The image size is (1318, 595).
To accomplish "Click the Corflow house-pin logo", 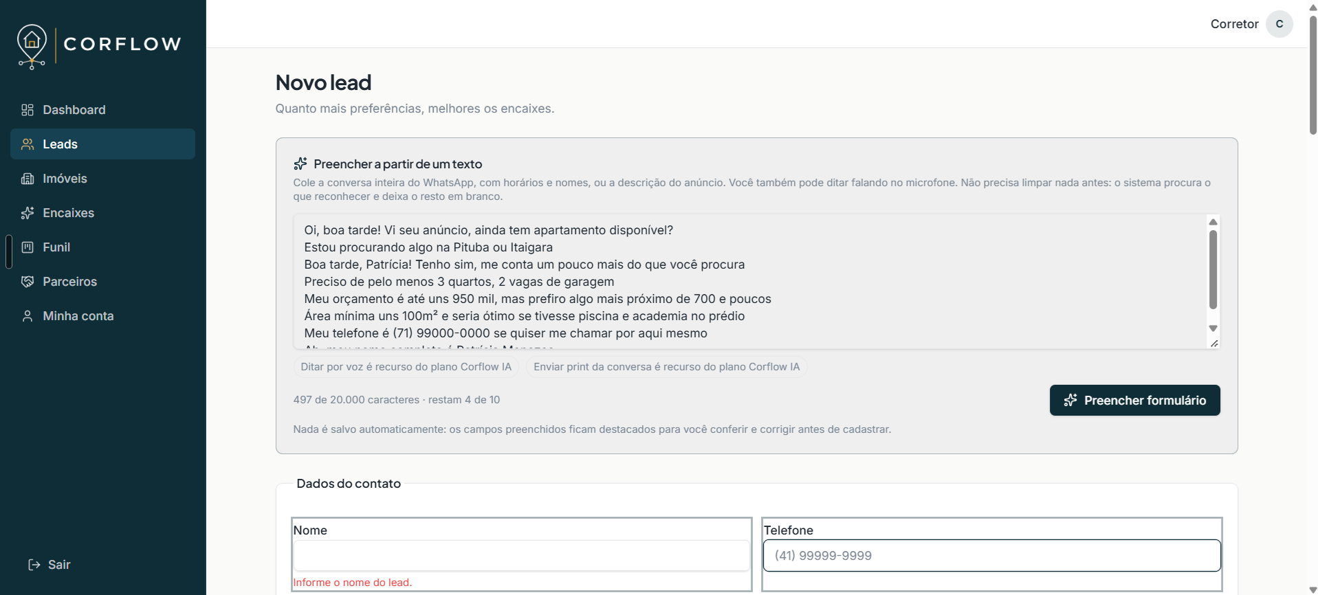I will point(32,46).
